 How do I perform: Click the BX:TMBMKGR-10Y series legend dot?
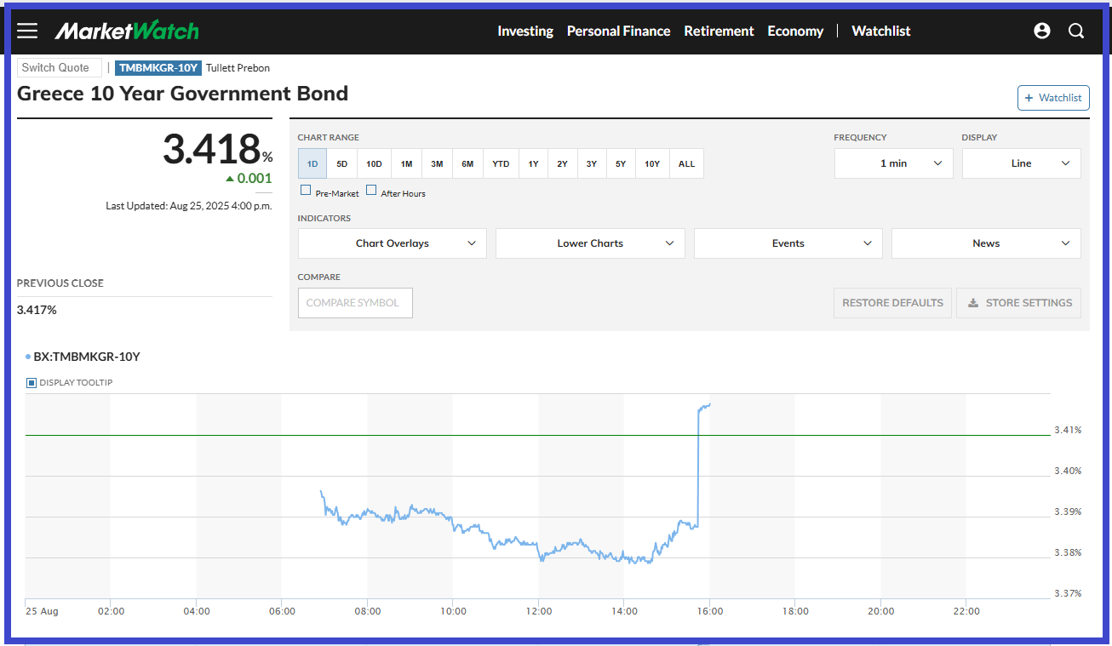[28, 357]
